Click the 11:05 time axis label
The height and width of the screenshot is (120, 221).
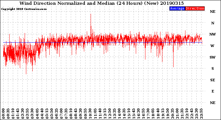pyautogui.click(x=95, y=114)
